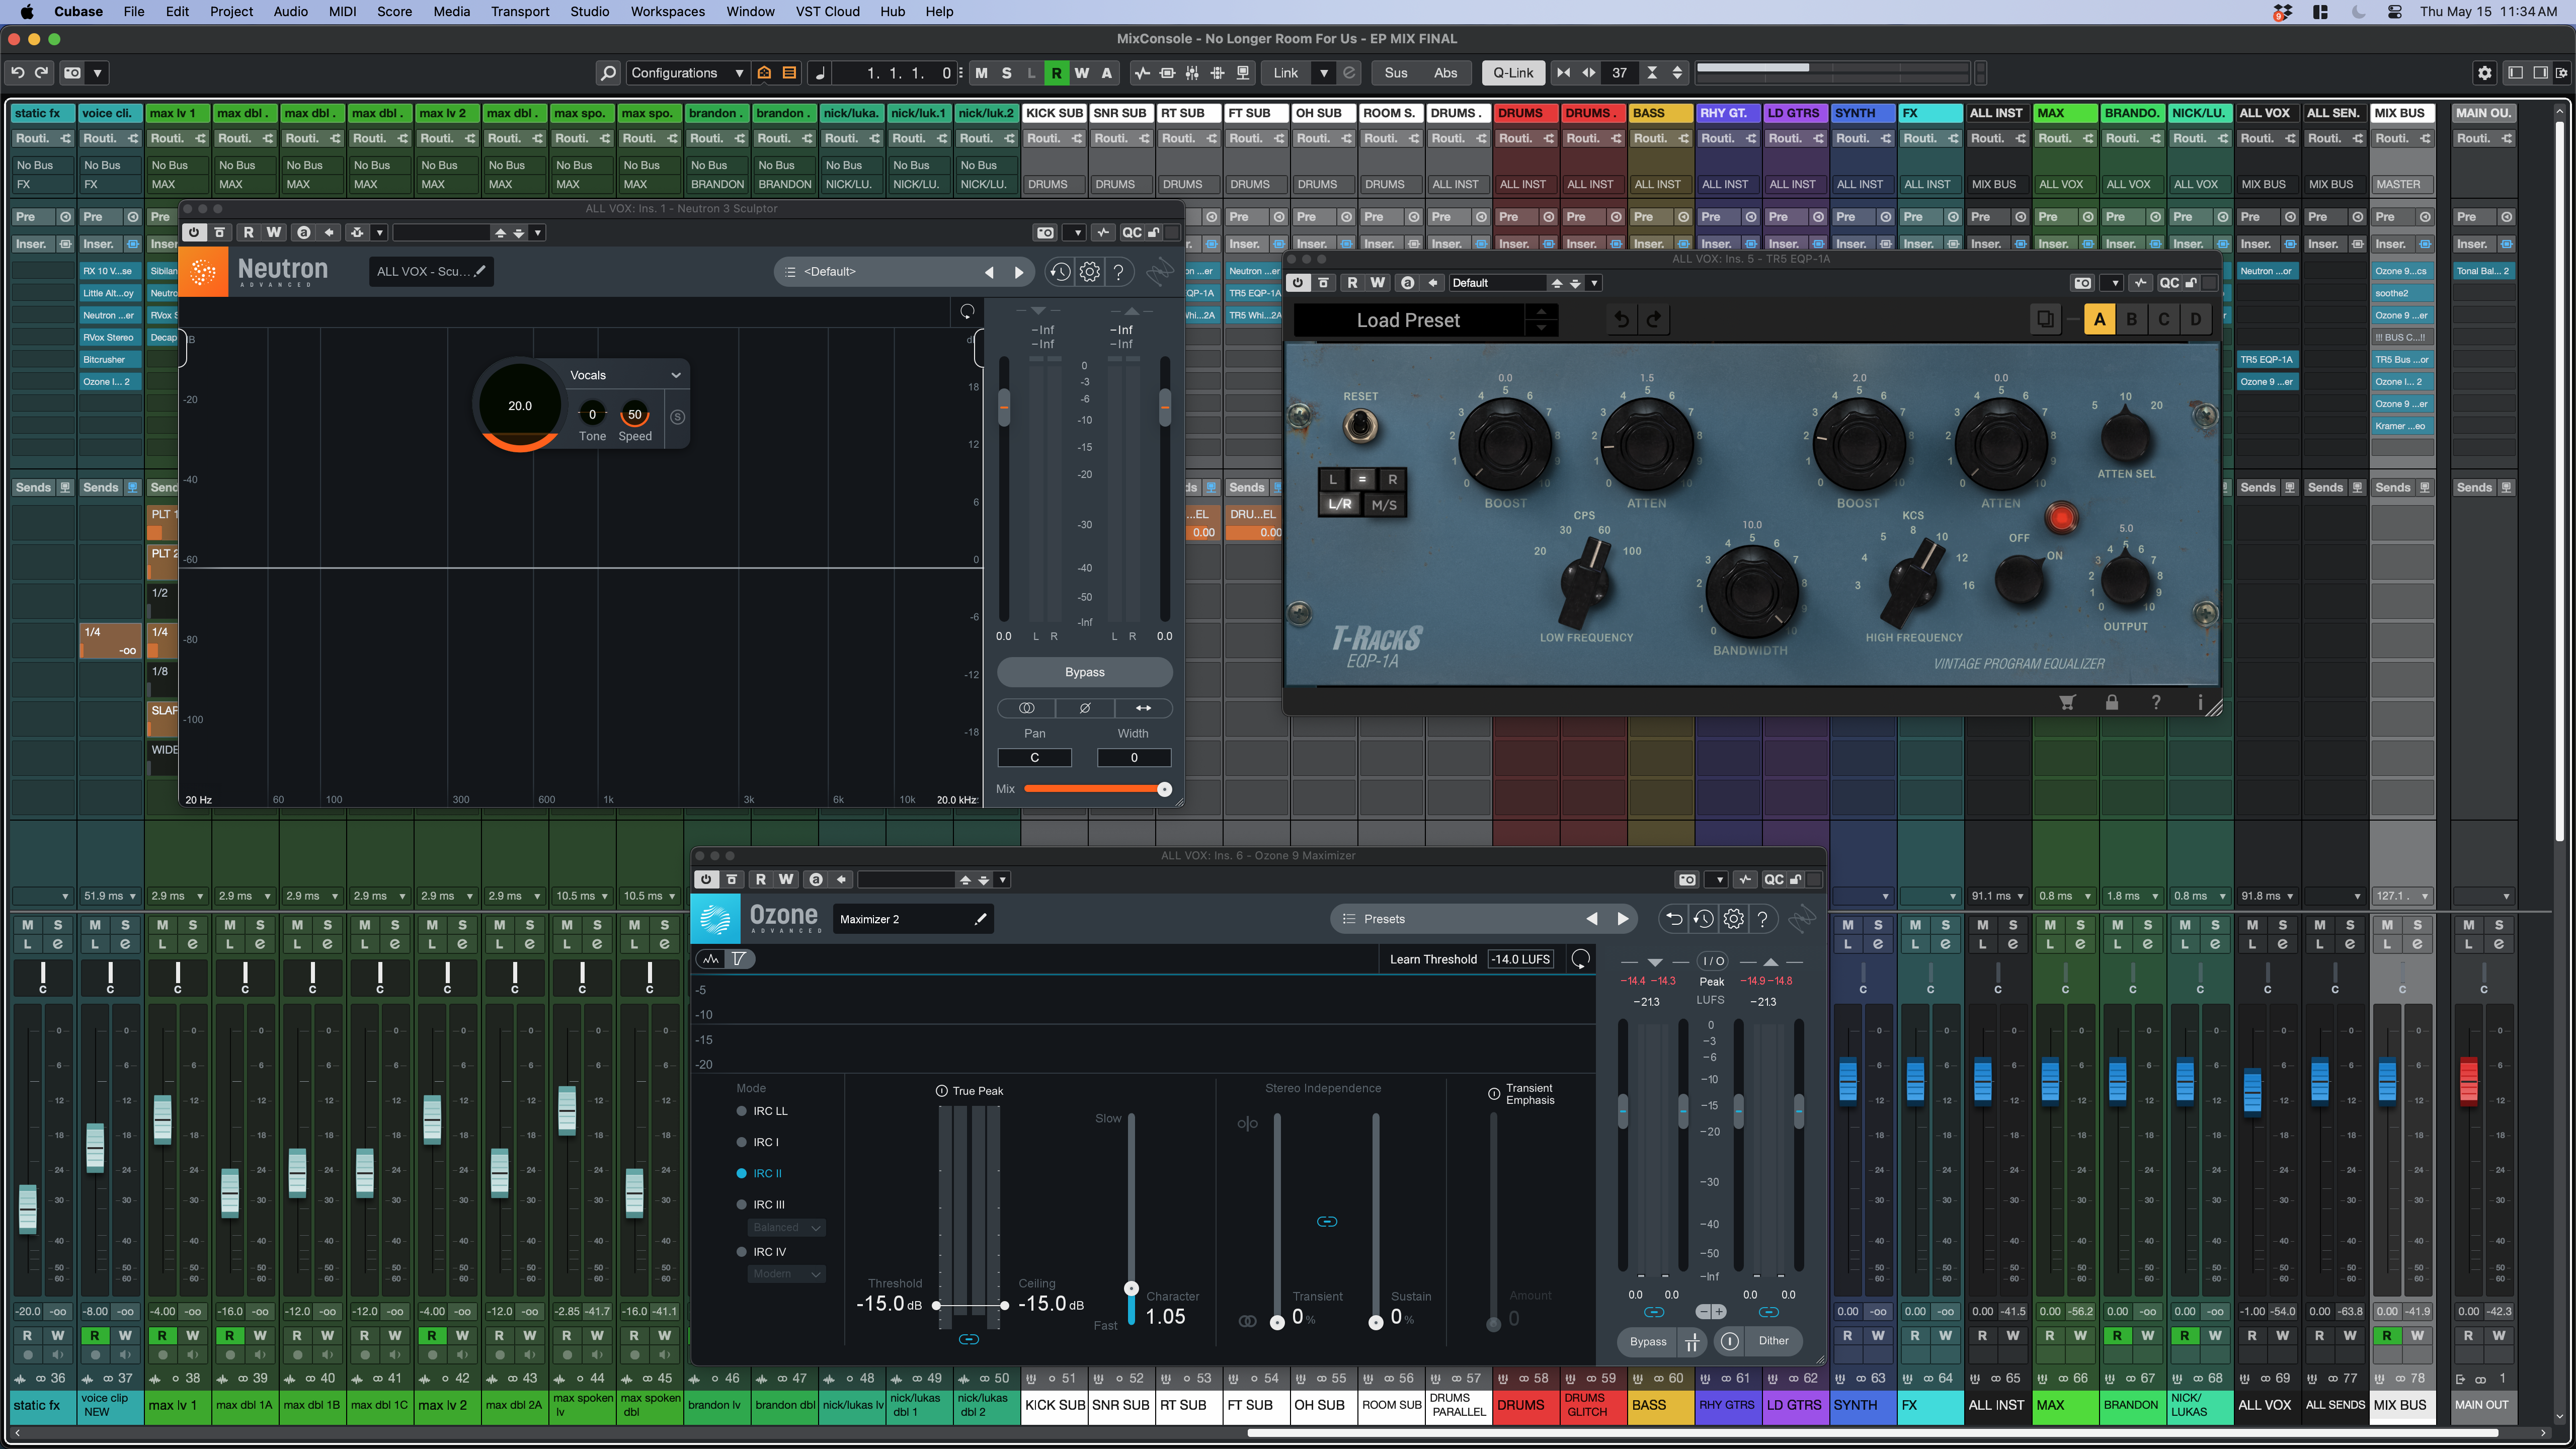Click the Ozone settings gear icon
Viewport: 2576px width, 1449px height.
pyautogui.click(x=1733, y=918)
